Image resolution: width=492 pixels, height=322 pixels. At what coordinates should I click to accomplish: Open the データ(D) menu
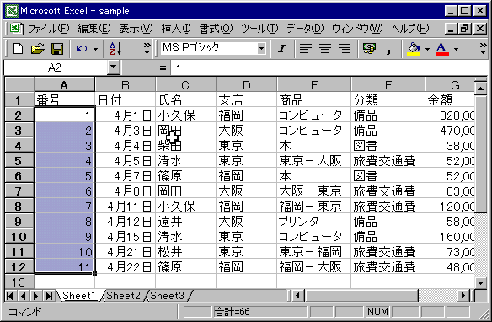pyautogui.click(x=305, y=29)
